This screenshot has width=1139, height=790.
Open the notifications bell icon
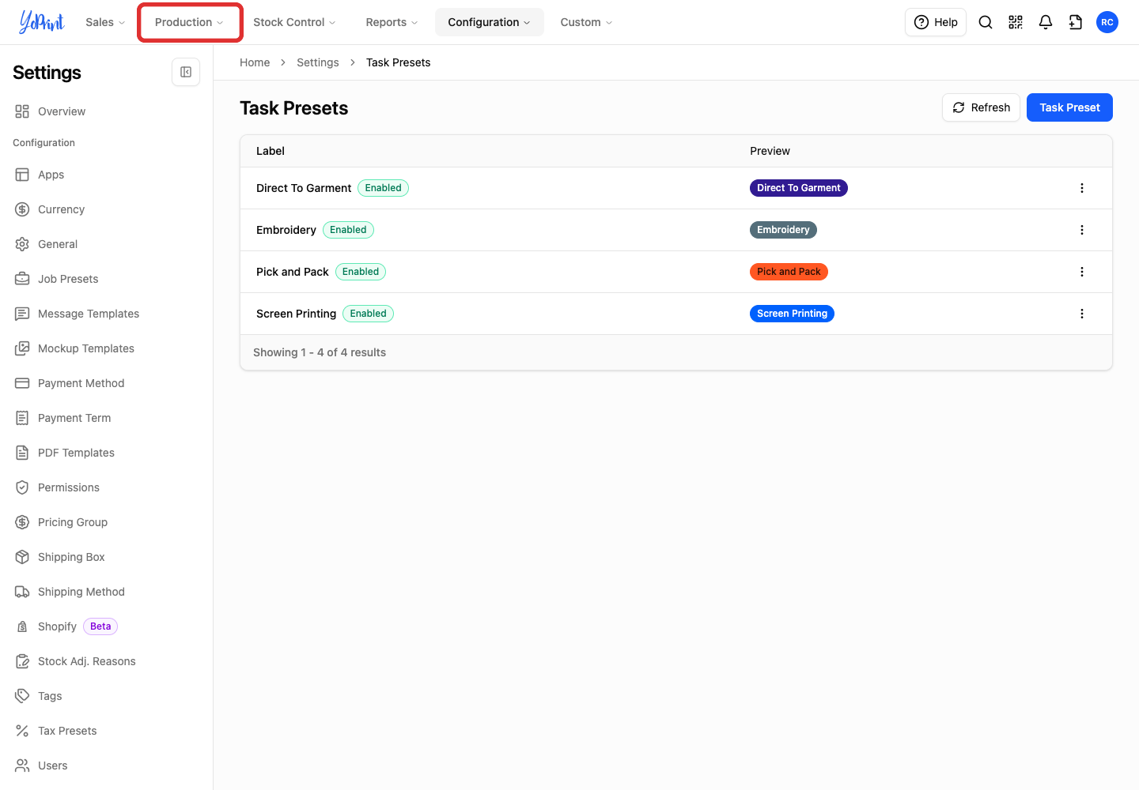pyautogui.click(x=1046, y=22)
